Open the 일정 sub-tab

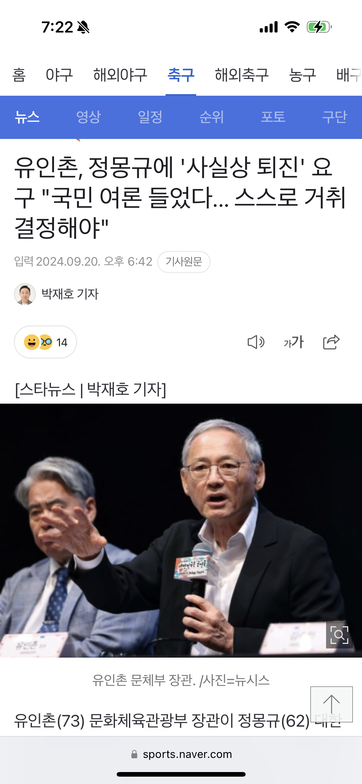150,117
